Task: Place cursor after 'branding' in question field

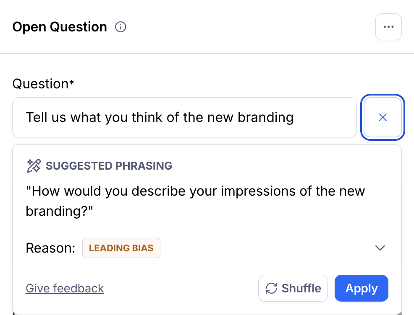Action: pos(294,117)
